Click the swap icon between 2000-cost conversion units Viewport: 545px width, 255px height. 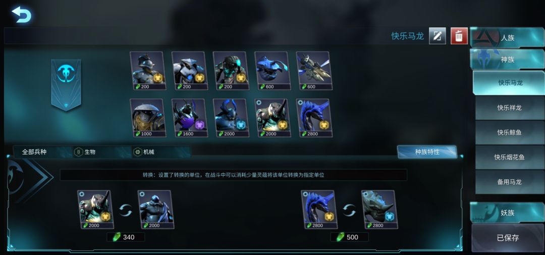(x=126, y=210)
